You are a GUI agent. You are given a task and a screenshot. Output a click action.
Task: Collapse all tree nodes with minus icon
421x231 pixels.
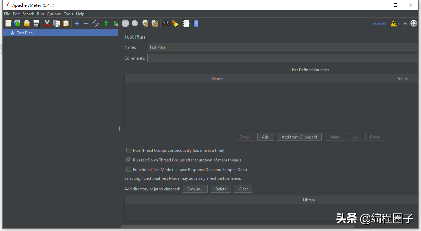(86, 23)
